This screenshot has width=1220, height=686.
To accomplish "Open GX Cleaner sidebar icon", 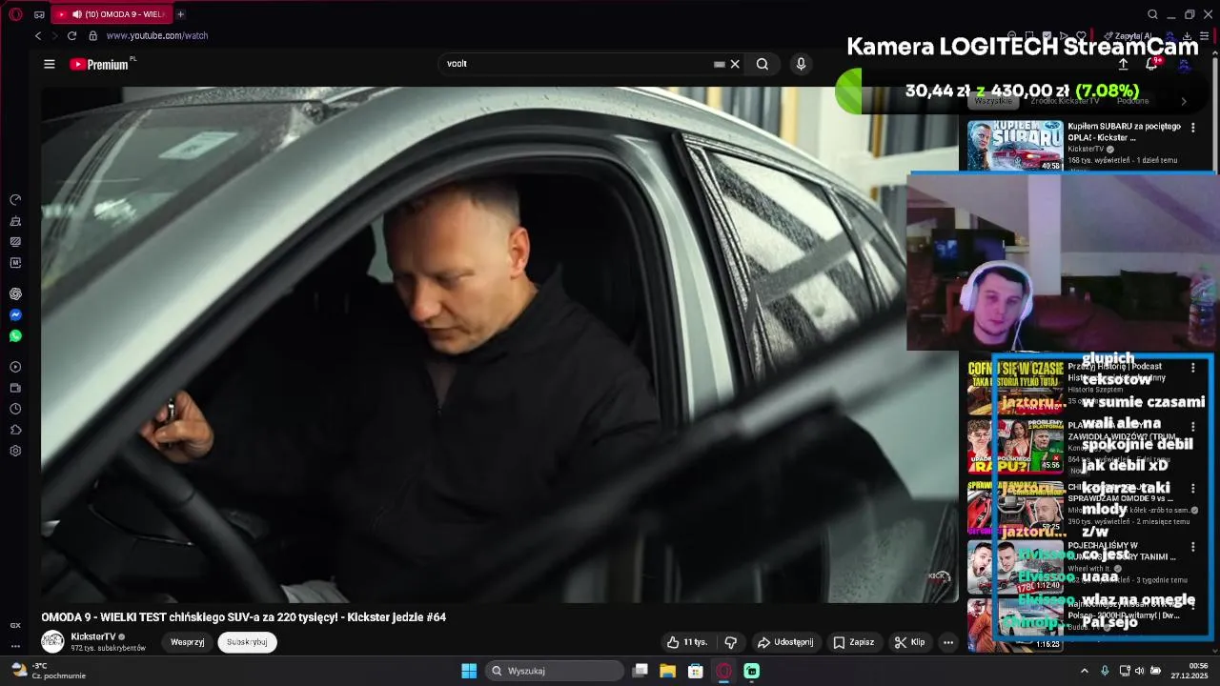I will 15,221.
